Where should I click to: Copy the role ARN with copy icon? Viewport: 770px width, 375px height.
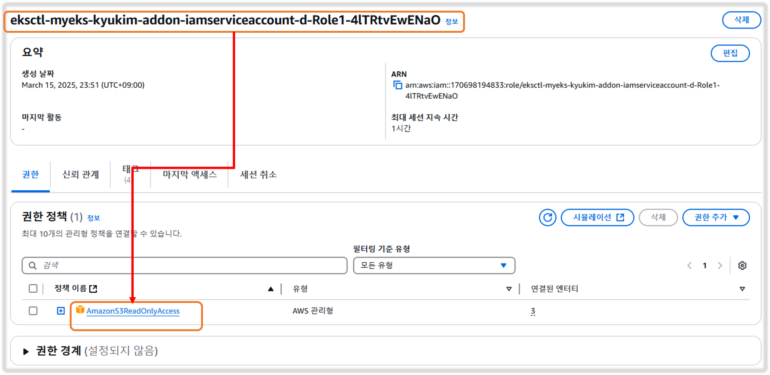click(397, 85)
